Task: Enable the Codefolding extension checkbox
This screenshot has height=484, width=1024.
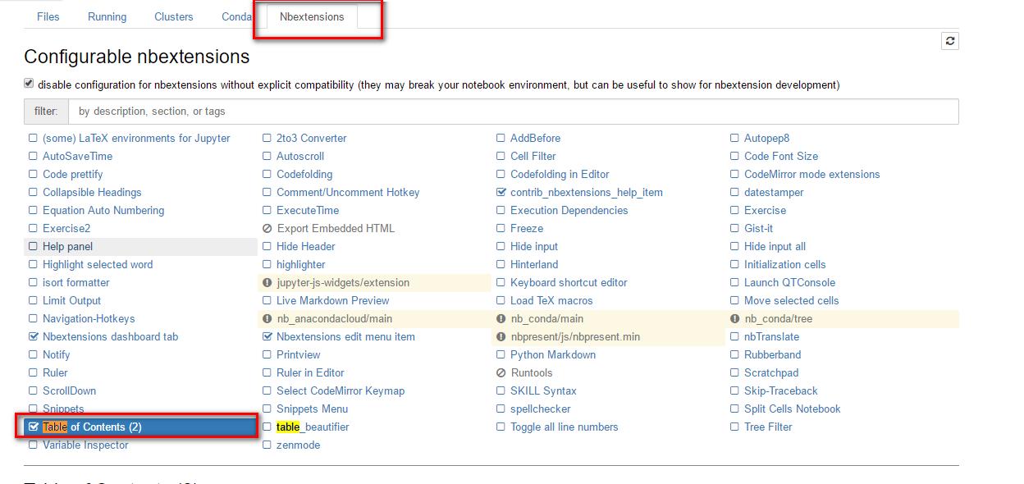Action: tap(267, 175)
